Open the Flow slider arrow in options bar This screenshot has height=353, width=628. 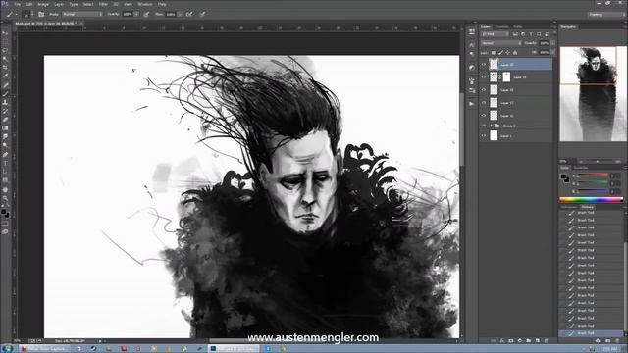180,14
